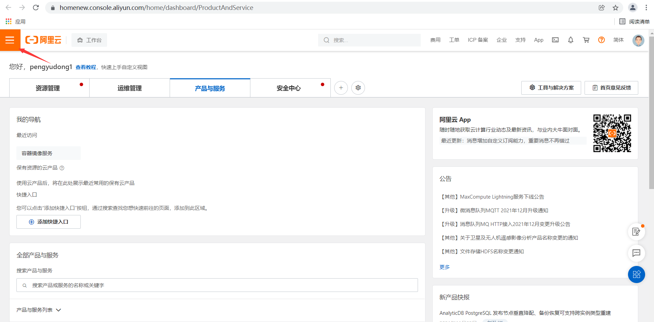Switch to the 运维管理 tab
The image size is (654, 322).
130,88
